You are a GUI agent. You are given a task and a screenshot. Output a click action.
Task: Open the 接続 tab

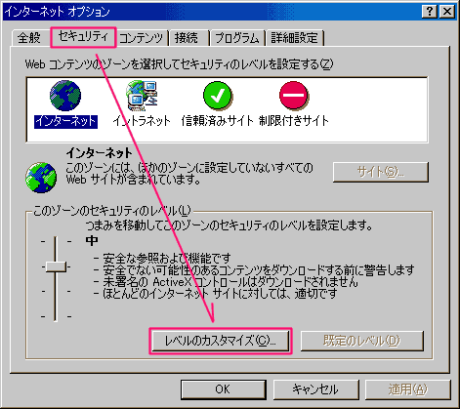(x=187, y=38)
